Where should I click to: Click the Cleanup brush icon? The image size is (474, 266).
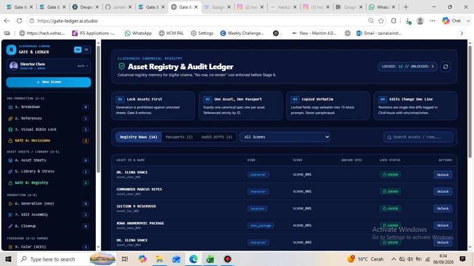coord(10,226)
